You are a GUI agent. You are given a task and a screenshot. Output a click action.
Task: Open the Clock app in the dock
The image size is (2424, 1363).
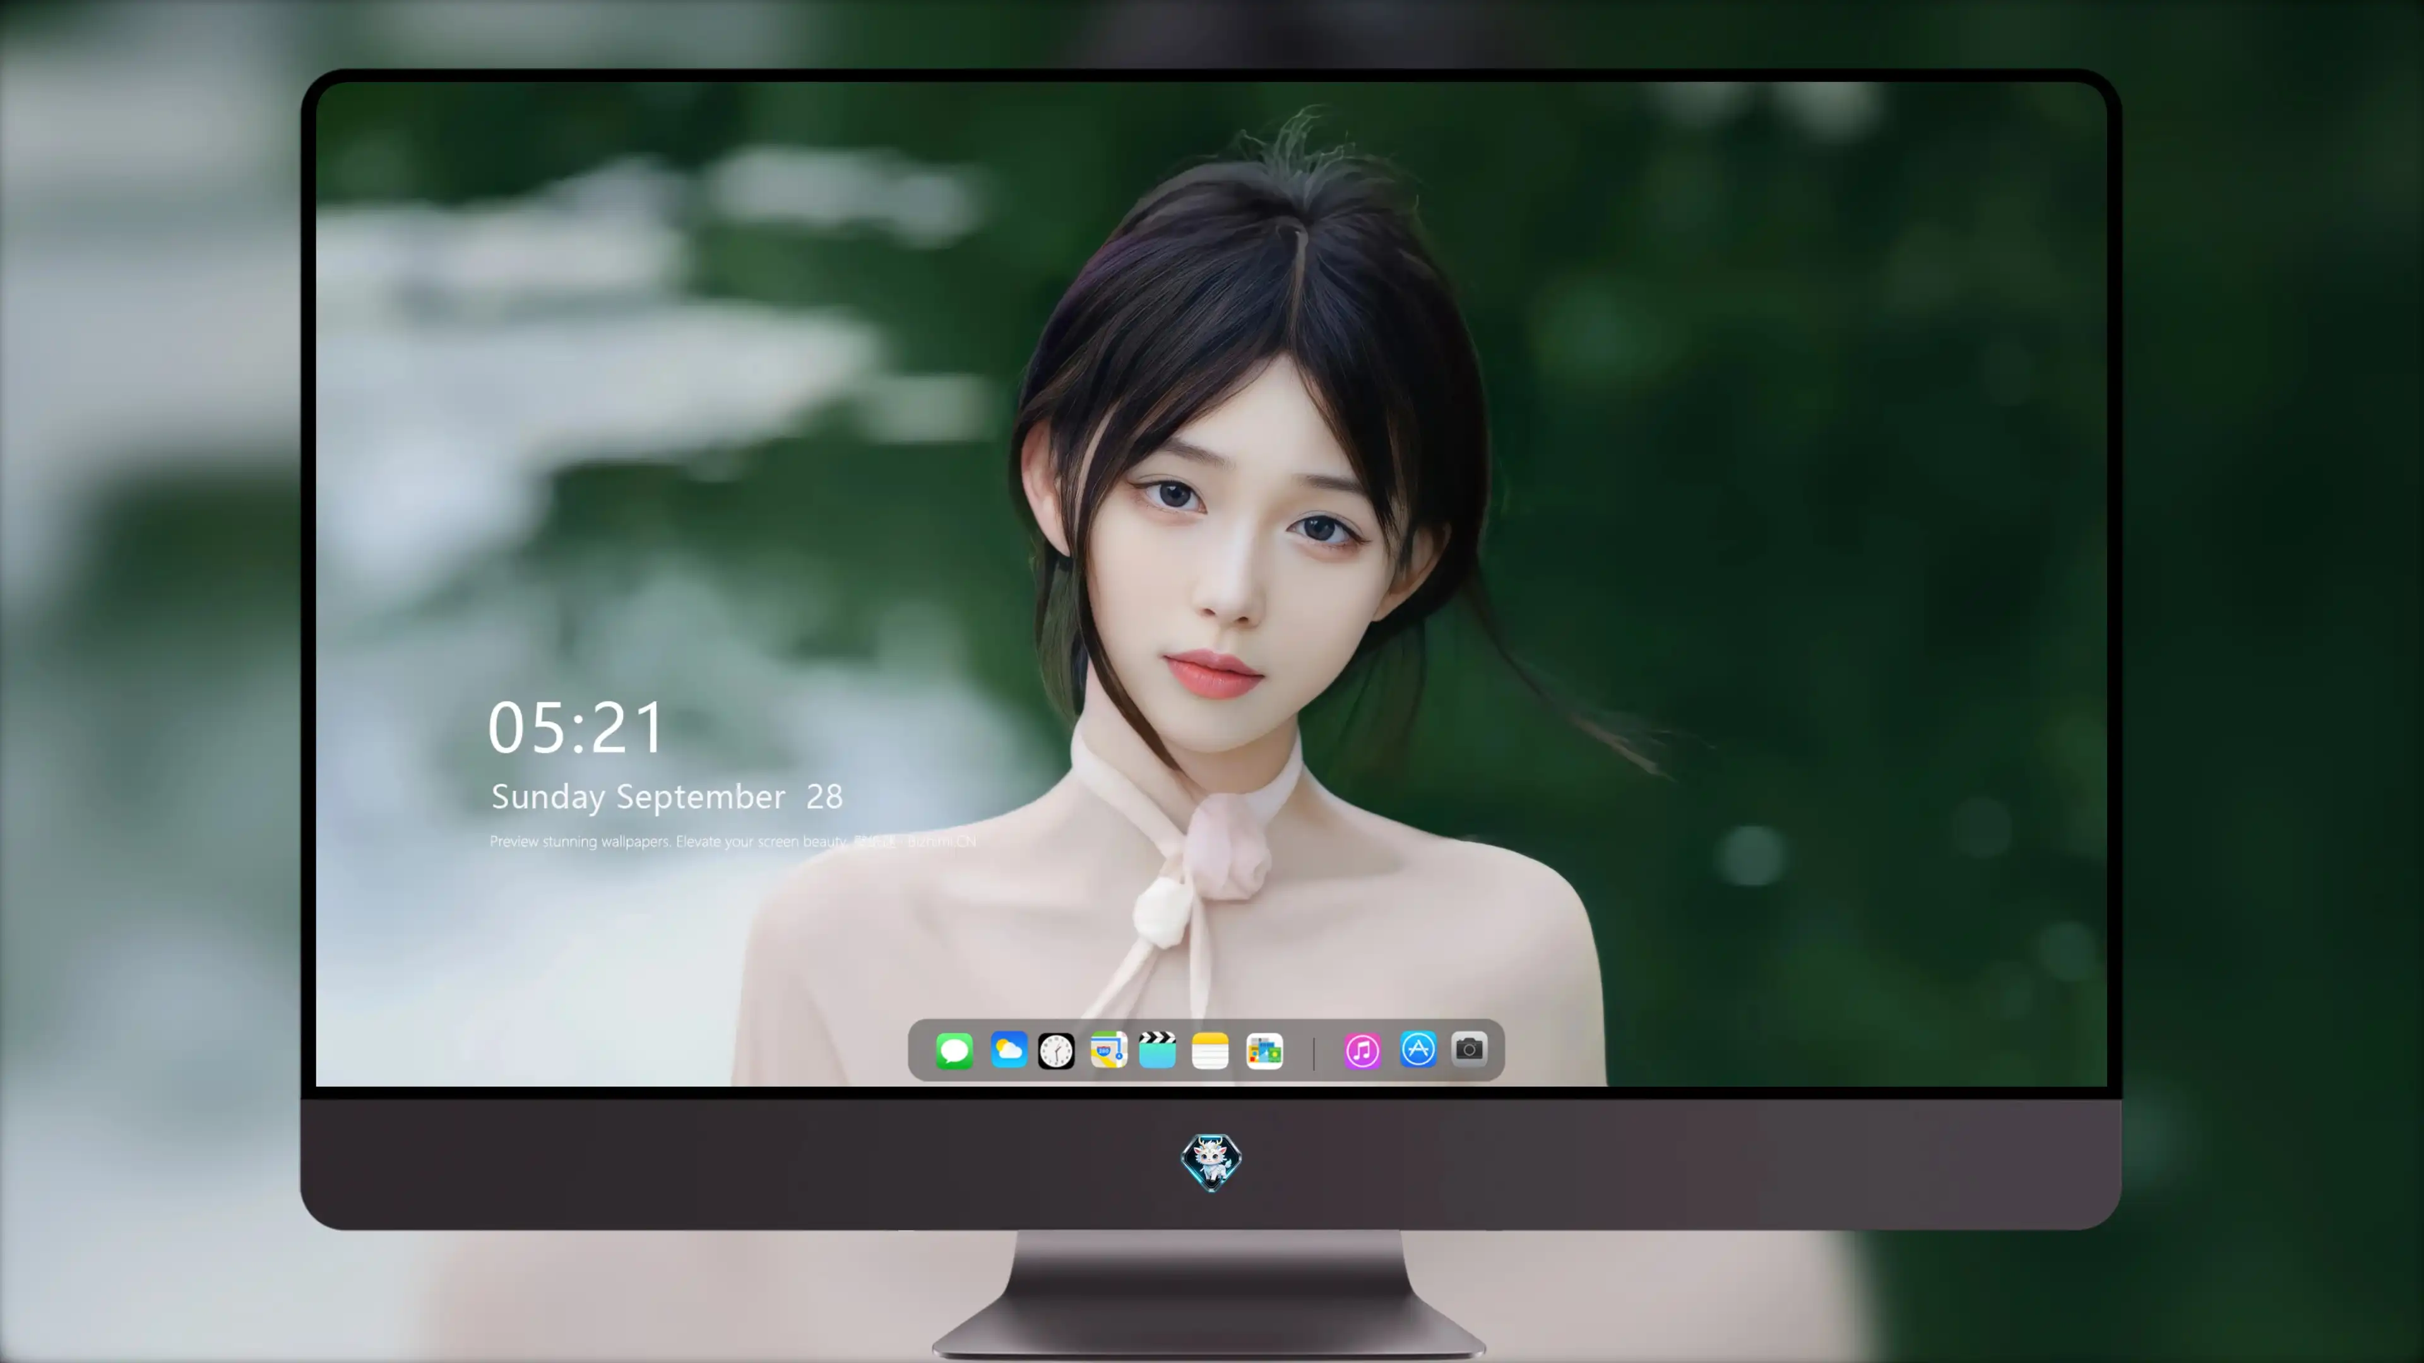click(1056, 1051)
